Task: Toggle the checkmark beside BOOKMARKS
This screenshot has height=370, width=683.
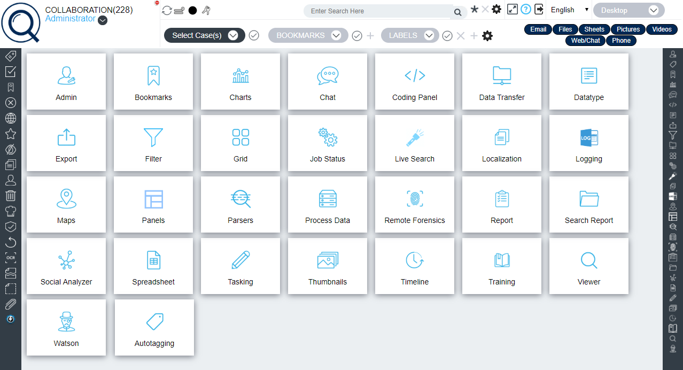Action: point(356,35)
